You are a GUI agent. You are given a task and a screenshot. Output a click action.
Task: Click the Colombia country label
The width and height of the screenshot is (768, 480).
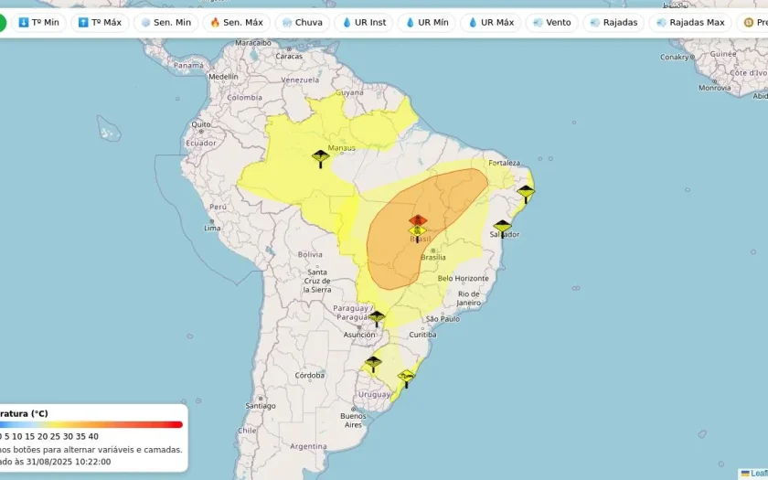tap(244, 98)
